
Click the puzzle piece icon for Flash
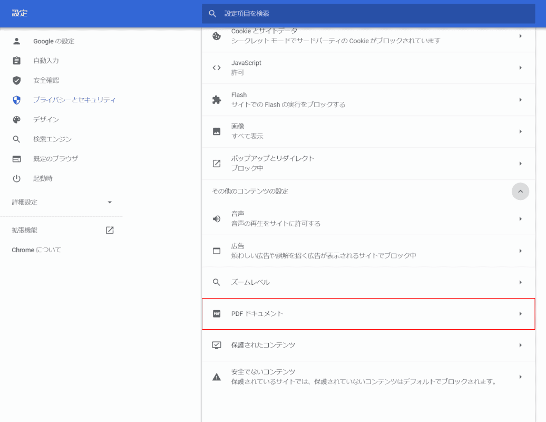217,100
